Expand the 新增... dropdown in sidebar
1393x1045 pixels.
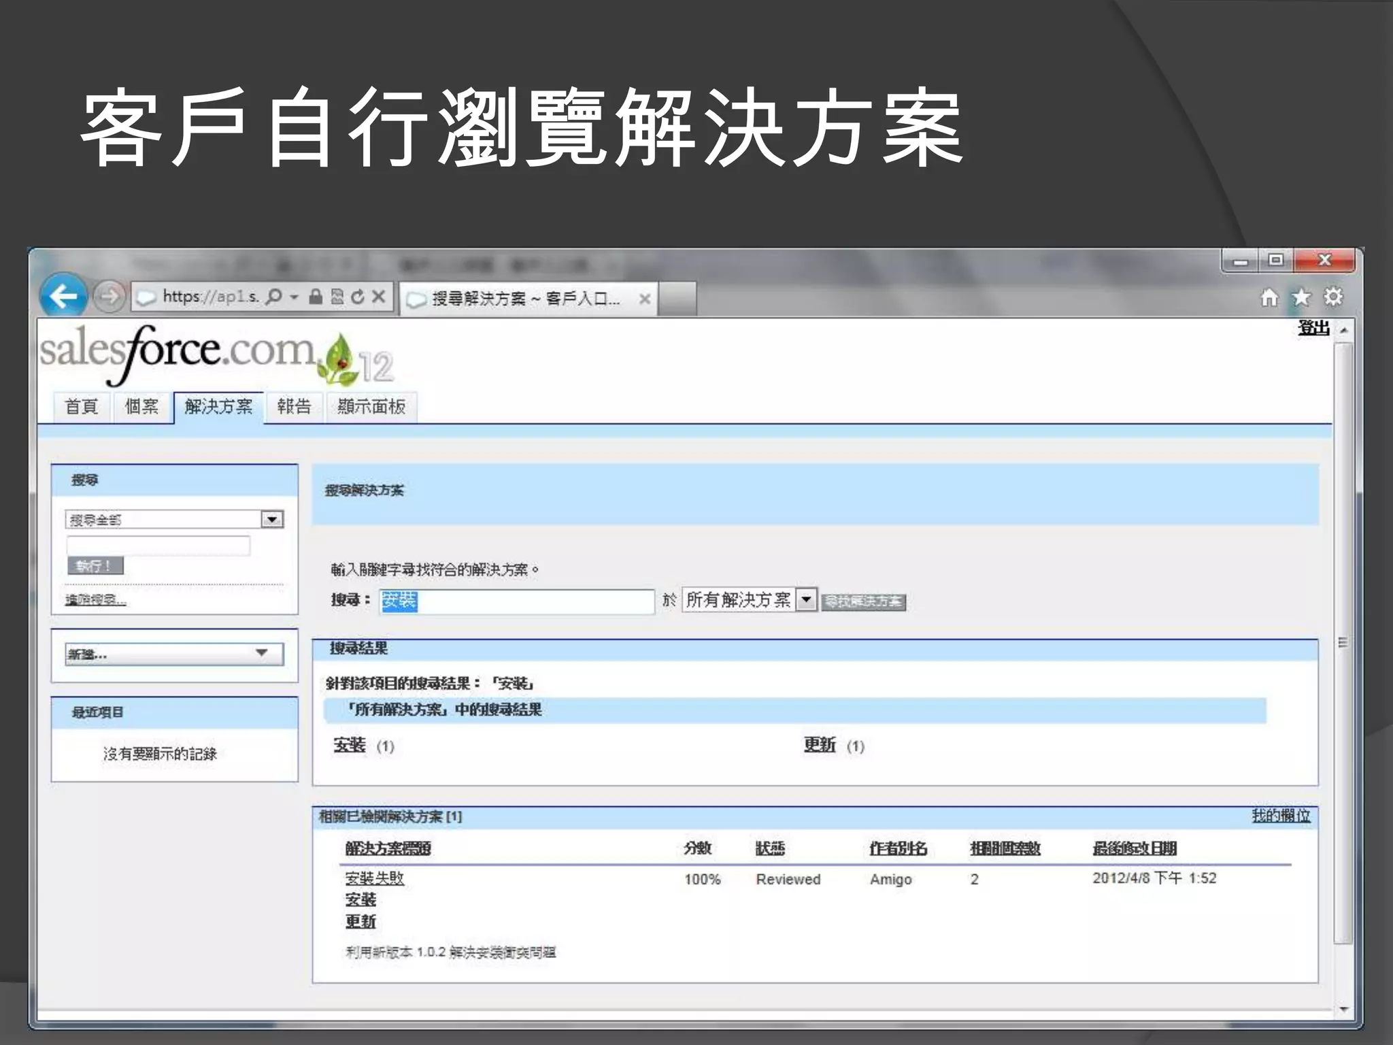175,654
